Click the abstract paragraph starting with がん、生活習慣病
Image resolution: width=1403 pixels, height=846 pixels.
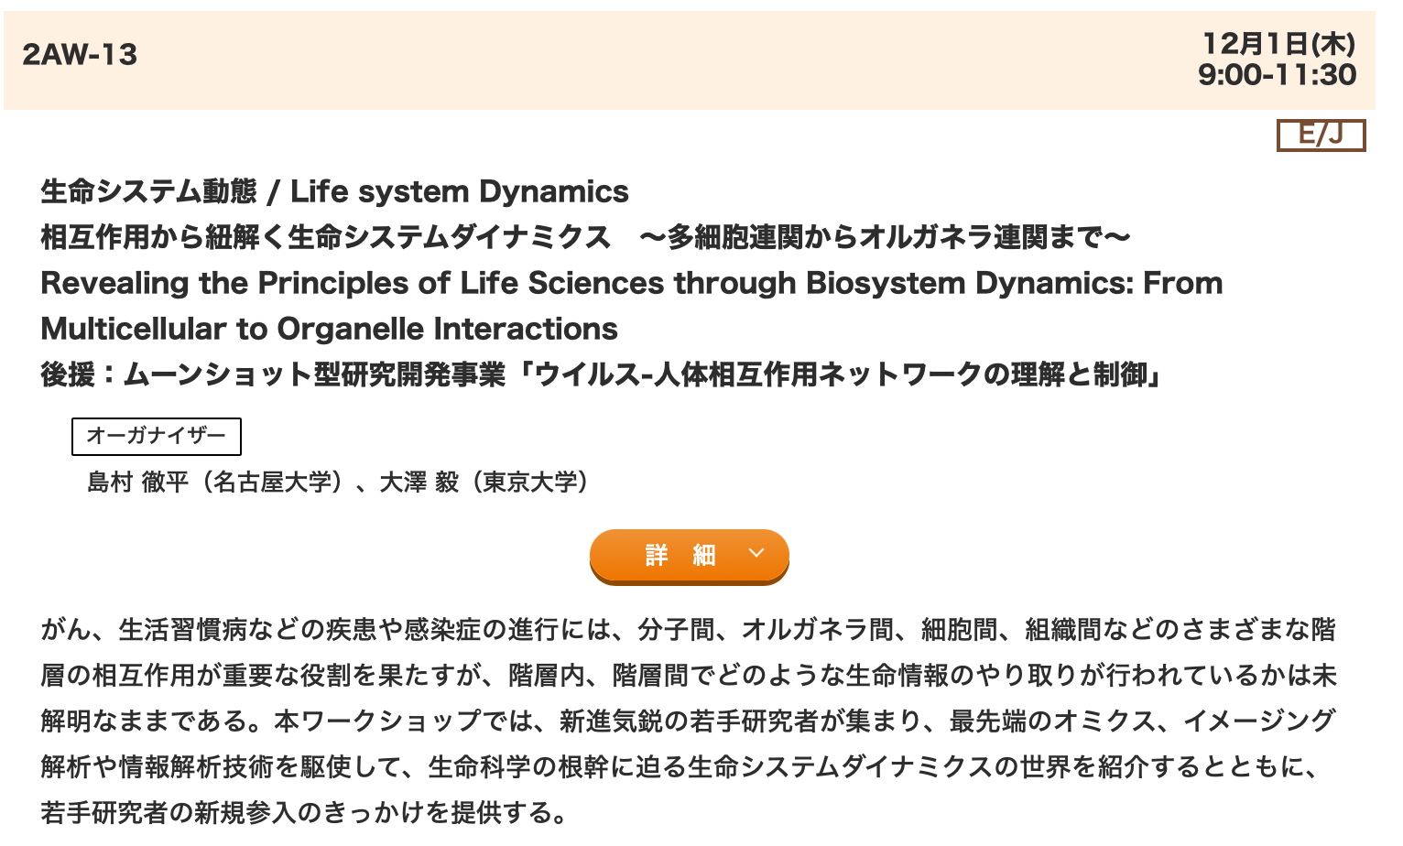click(689, 721)
